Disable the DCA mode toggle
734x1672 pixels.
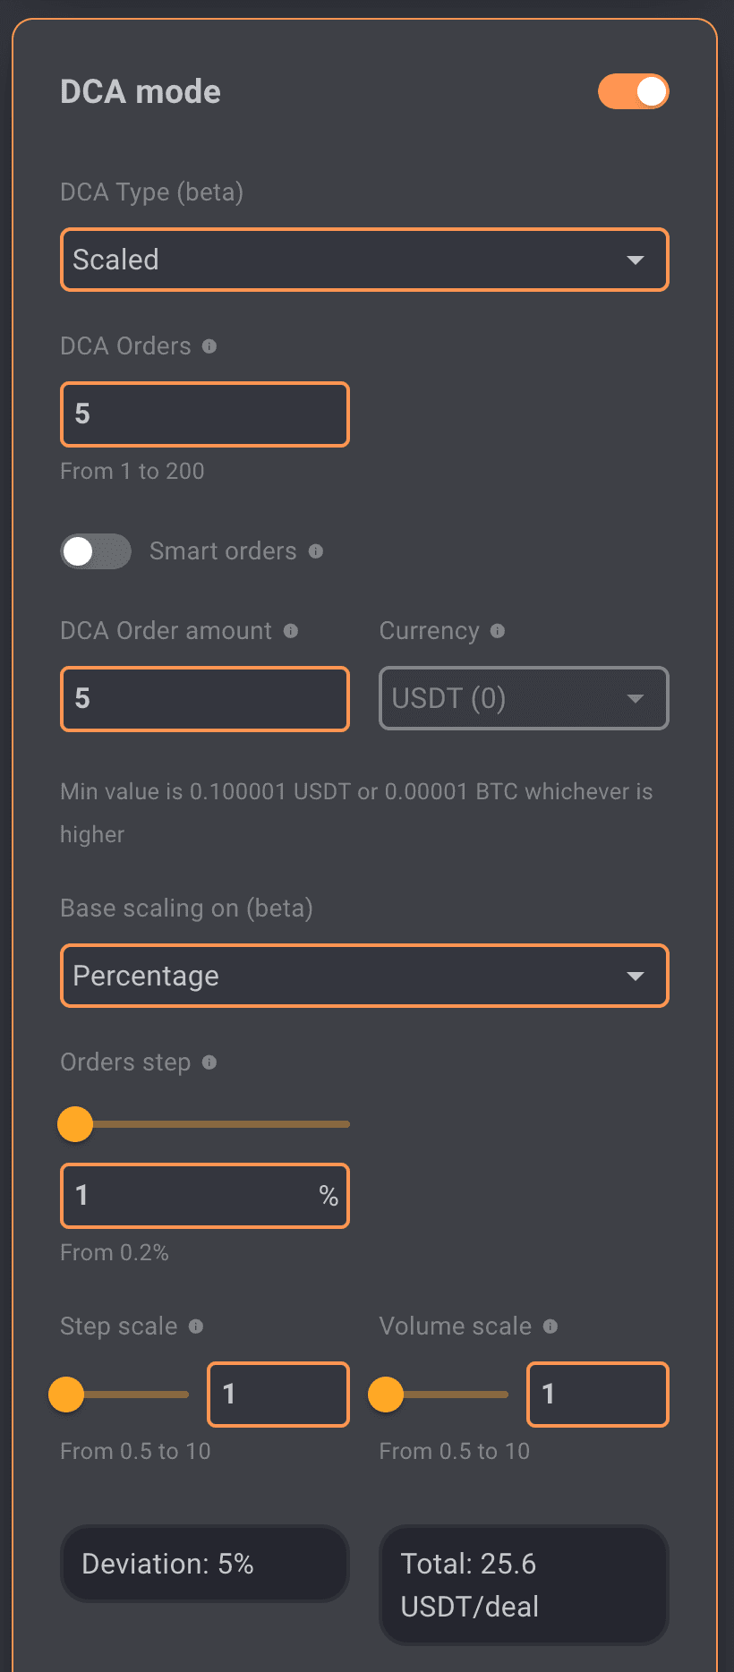[x=634, y=91]
